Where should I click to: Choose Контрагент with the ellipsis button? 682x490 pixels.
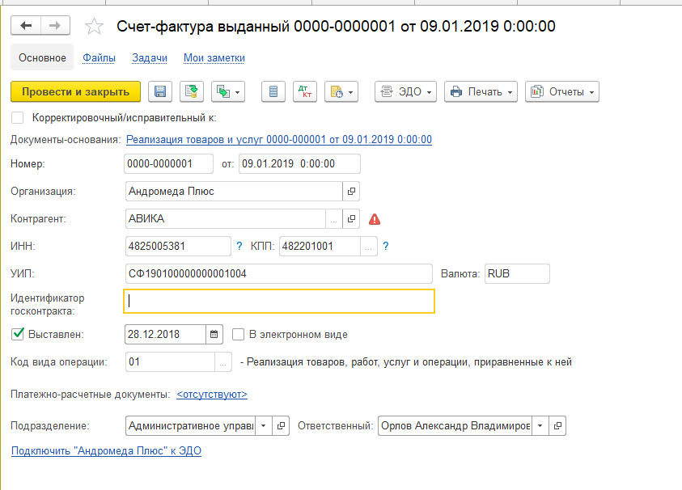click(333, 218)
